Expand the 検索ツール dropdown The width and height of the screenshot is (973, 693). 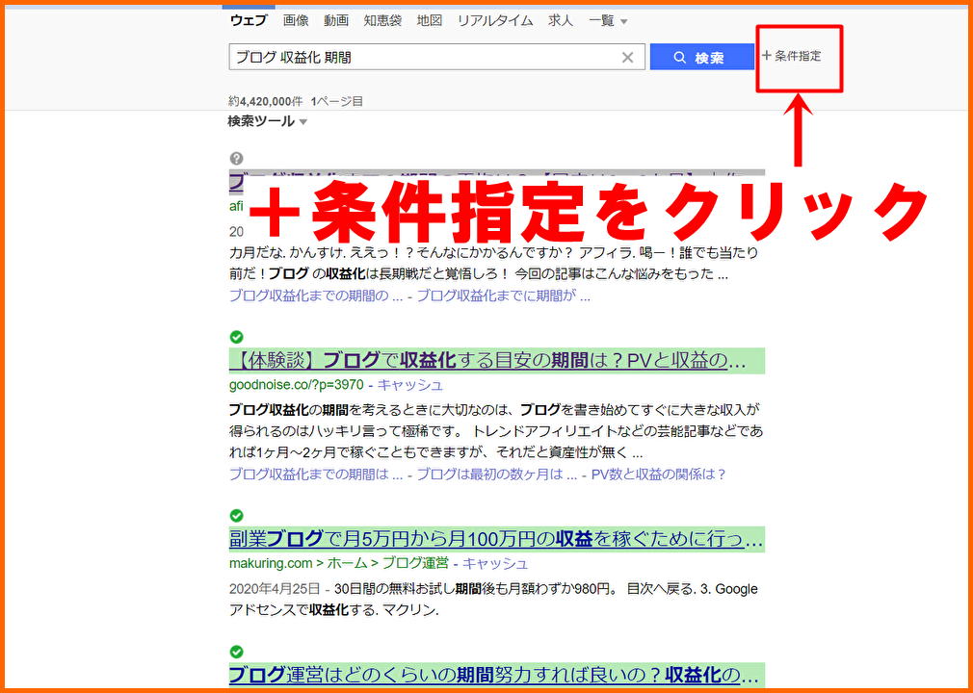(268, 121)
